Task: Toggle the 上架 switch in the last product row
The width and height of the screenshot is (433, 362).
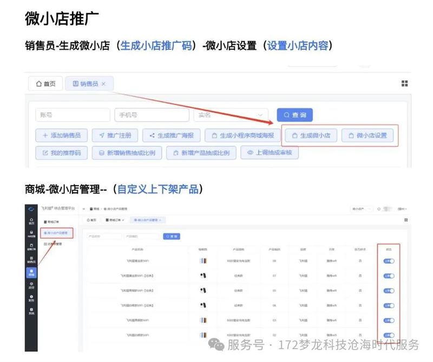Action: point(389,336)
